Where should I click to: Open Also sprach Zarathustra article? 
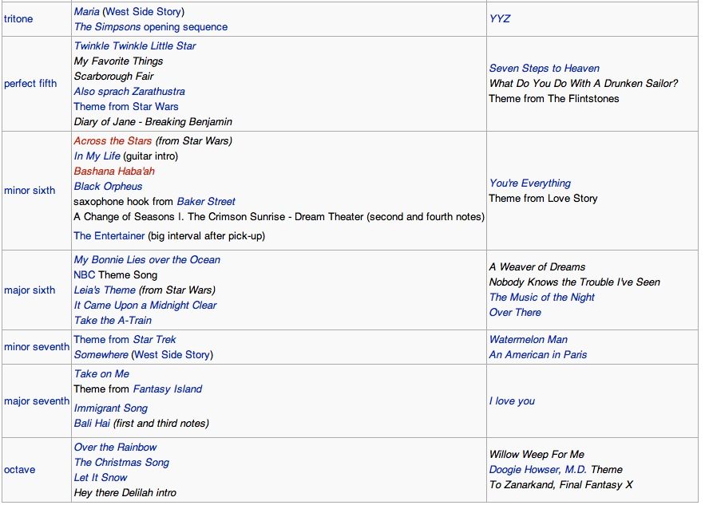tap(129, 92)
